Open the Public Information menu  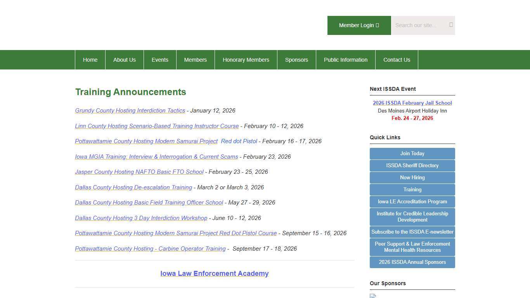(345, 60)
